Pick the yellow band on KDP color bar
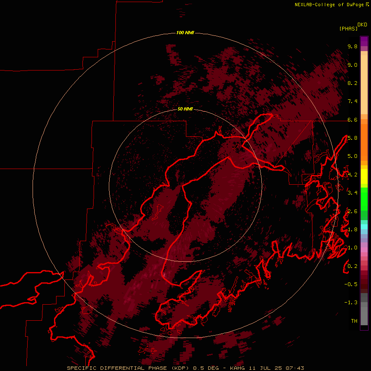Viewport: 371px width, 371px height. 364,176
